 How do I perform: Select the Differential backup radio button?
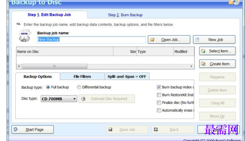pos(79,87)
